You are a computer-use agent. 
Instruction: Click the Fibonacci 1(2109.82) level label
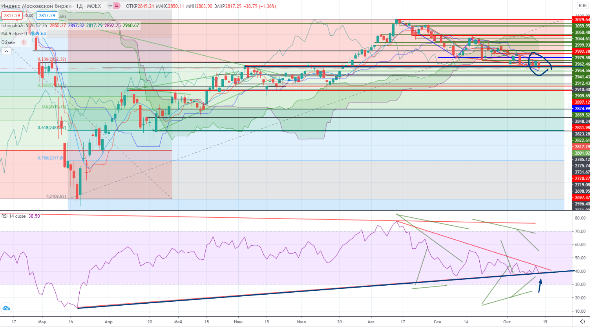pyautogui.click(x=56, y=197)
